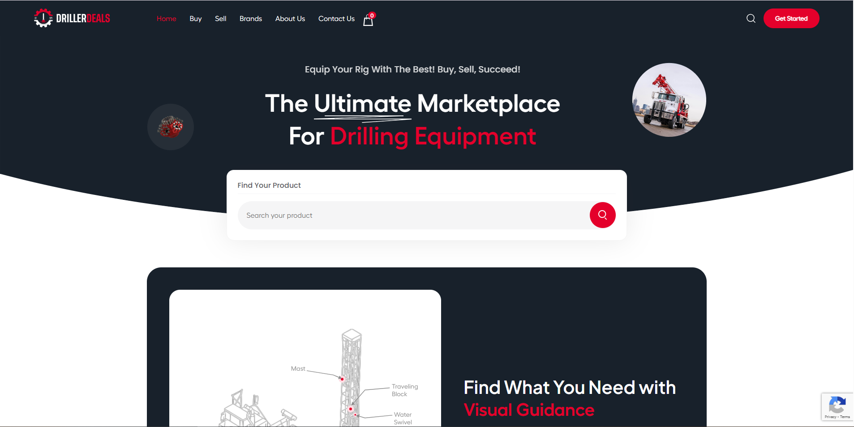Image resolution: width=854 pixels, height=427 pixels.
Task: Open the Contact Us link
Action: 336,19
